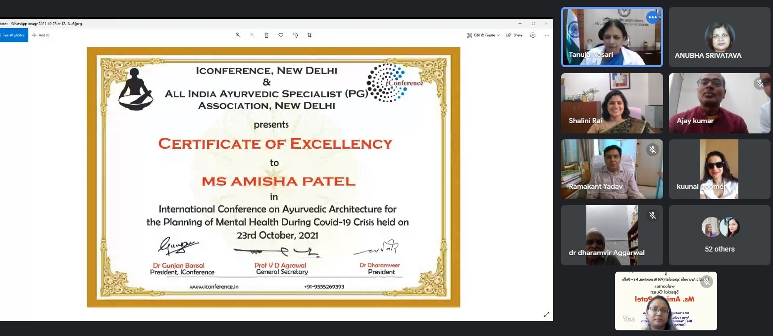Click the phone number '+91-9555269393'
Screen dimensions: 773x336
click(x=324, y=287)
